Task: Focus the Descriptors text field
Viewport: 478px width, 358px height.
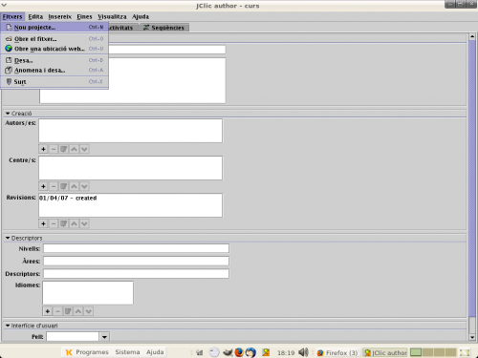Action: 136,274
